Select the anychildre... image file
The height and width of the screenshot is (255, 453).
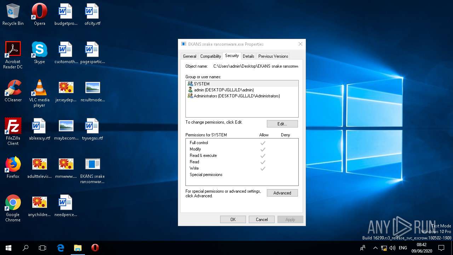tap(39, 206)
